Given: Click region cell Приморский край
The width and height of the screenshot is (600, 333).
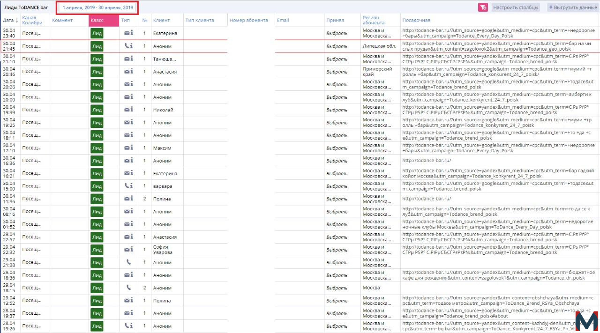Looking at the screenshot, I should click(378, 71).
